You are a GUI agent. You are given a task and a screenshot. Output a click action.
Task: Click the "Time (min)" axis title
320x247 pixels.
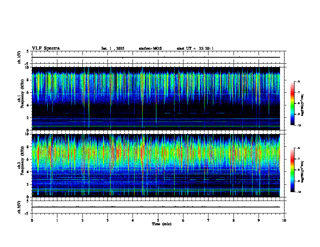click(162, 224)
